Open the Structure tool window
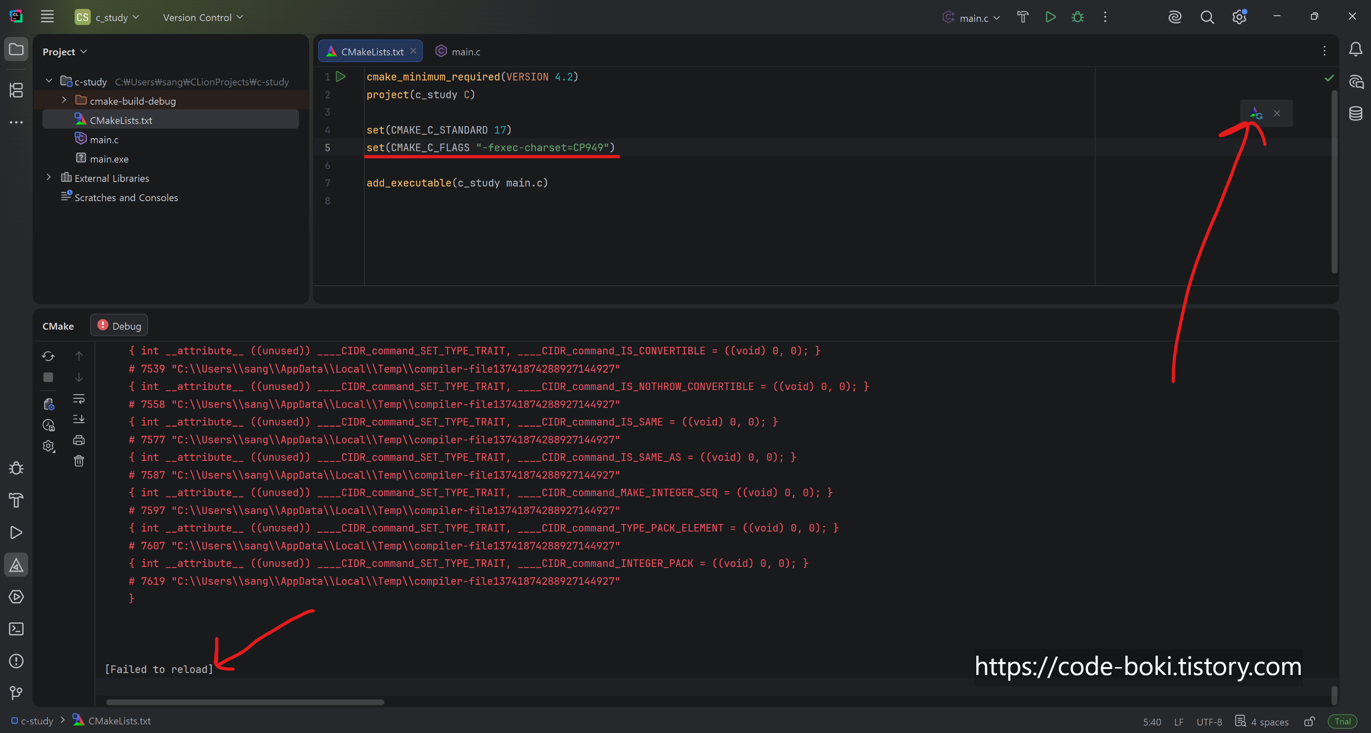The image size is (1371, 733). pos(16,90)
